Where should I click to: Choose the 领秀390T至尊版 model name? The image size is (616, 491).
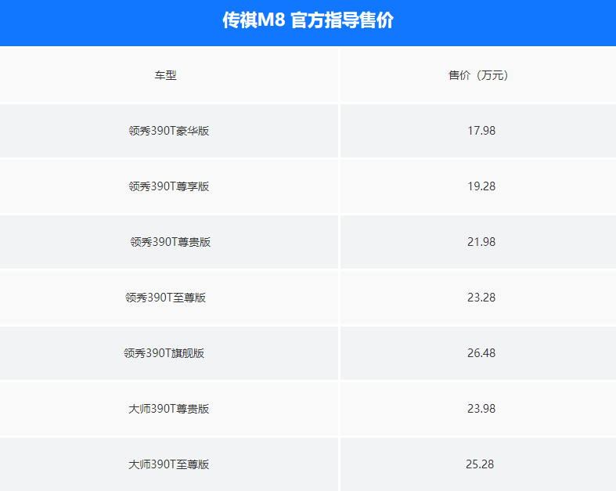(165, 298)
